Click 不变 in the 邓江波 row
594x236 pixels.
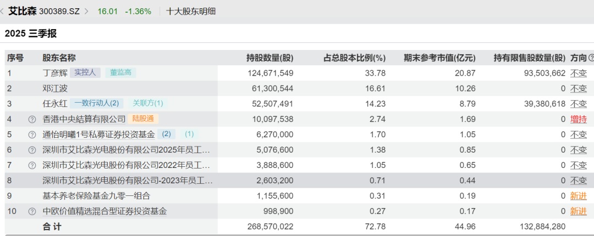[578, 88]
